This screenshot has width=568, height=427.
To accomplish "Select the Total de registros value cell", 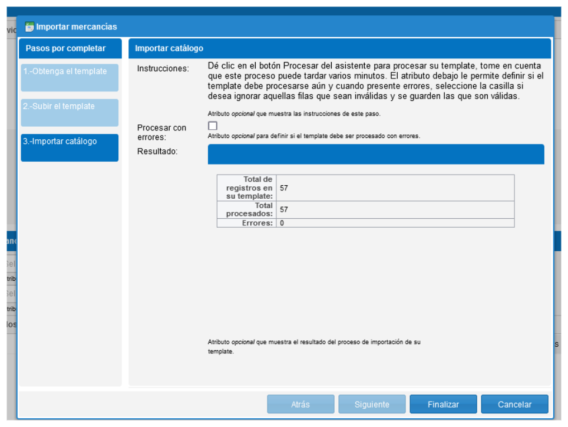I will (x=395, y=188).
